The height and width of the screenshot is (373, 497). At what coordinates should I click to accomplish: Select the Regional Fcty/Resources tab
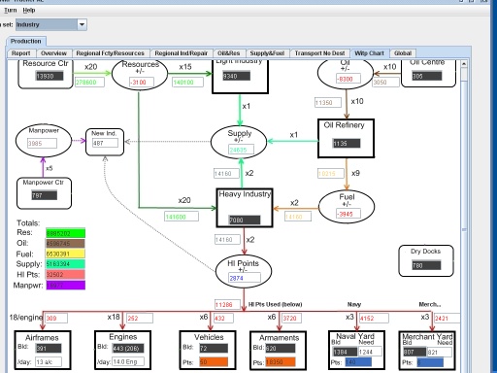[x=110, y=53]
